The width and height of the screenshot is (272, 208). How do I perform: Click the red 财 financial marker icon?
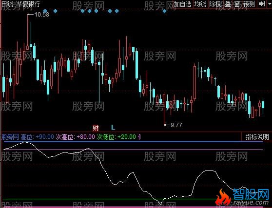click(x=96, y=128)
